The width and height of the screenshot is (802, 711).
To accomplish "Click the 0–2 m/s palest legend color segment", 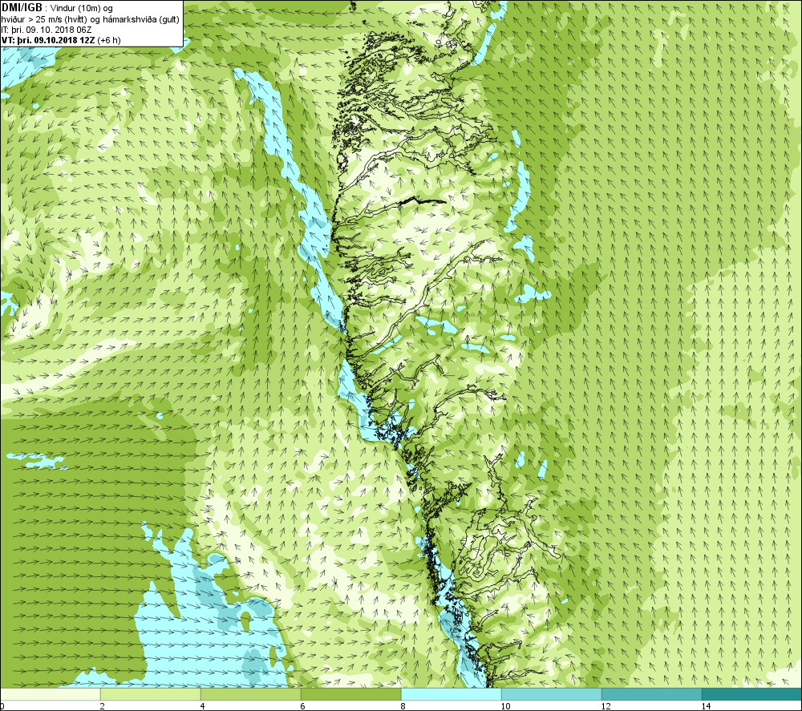I will [50, 694].
